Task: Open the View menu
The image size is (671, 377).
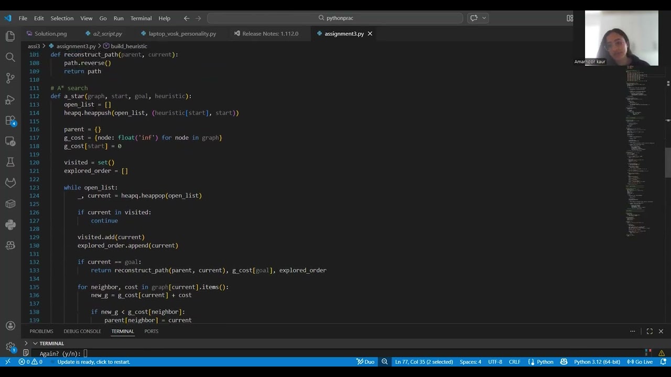Action: pos(86,18)
